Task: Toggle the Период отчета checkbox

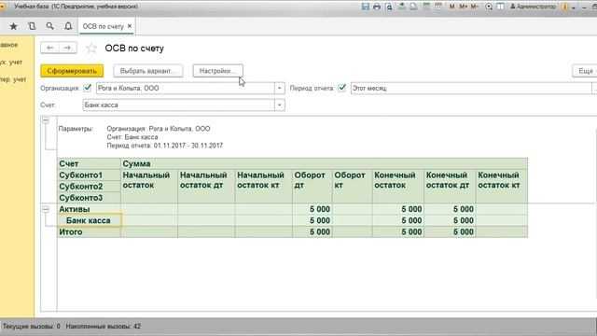Action: [342, 88]
